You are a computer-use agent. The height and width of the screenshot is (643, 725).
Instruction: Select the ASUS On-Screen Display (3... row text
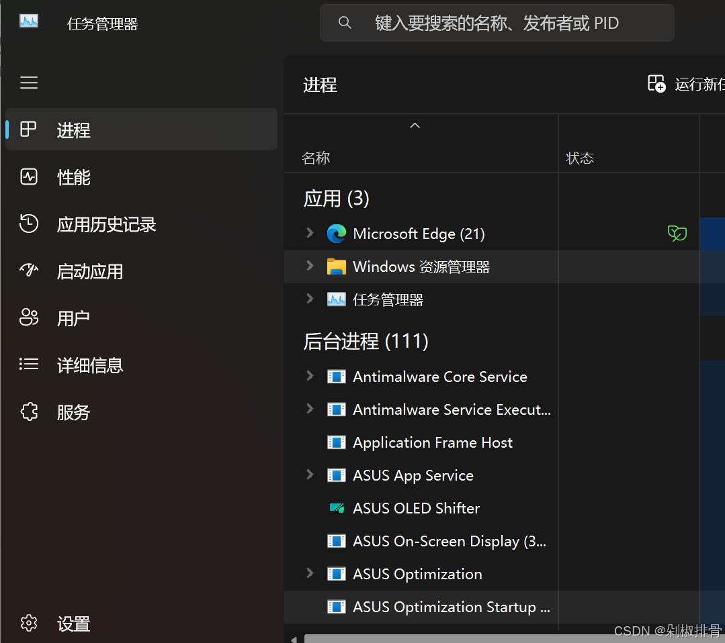[x=450, y=541]
